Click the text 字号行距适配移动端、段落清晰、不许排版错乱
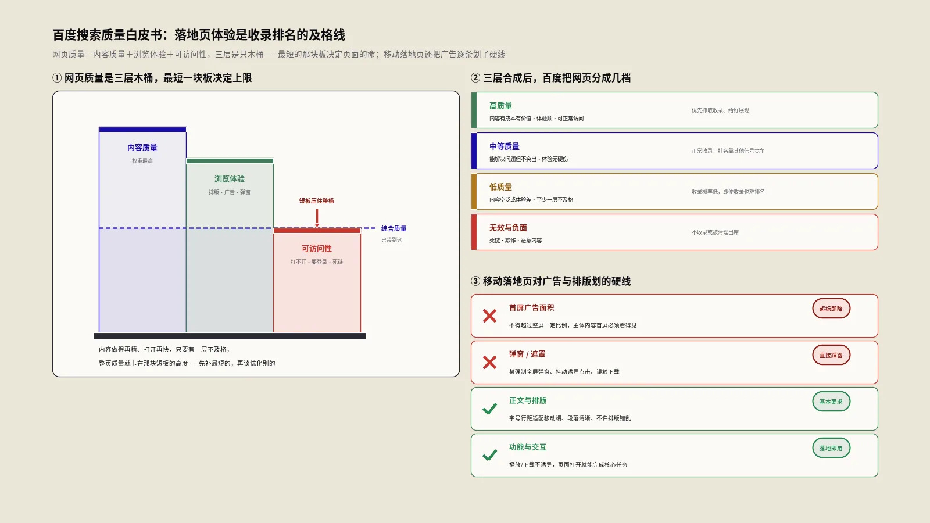Viewport: 930px width, 523px height. coord(570,418)
